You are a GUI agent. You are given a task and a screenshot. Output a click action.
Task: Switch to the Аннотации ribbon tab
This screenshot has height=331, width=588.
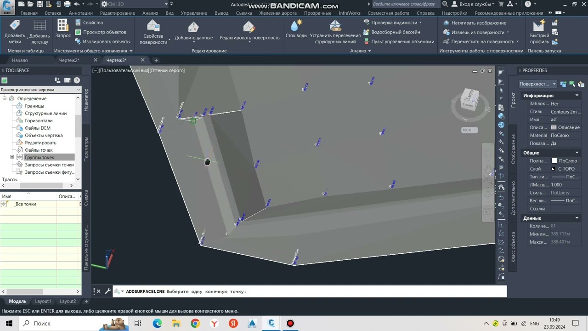pyautogui.click(x=80, y=13)
